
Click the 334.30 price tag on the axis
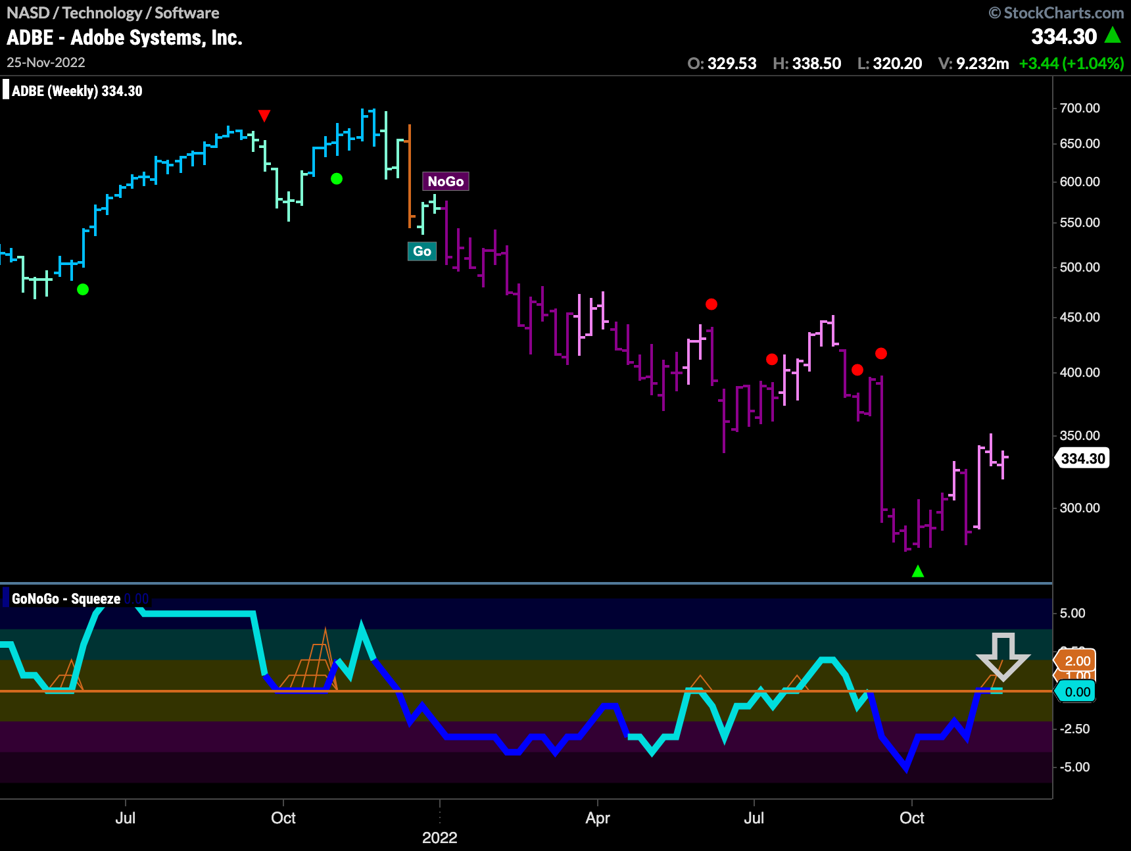(1082, 458)
